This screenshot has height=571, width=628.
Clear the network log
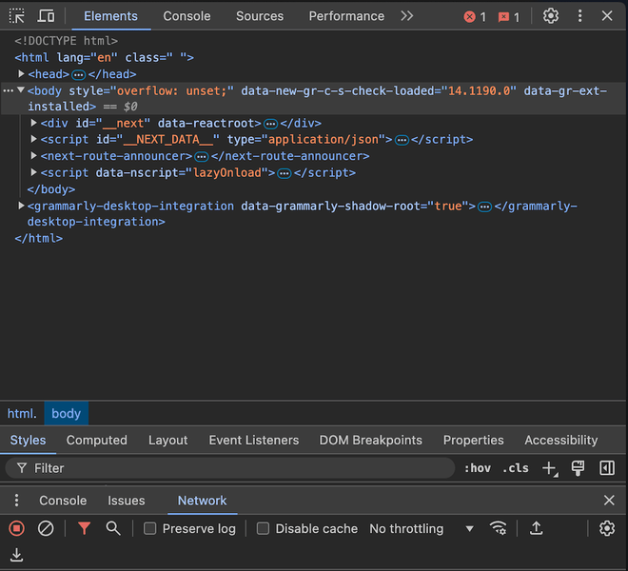click(x=46, y=528)
